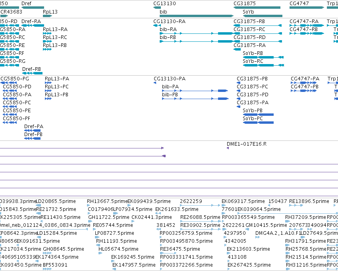Click protein label CG13130-PA
This screenshot has width=338, height=271.
(170, 79)
